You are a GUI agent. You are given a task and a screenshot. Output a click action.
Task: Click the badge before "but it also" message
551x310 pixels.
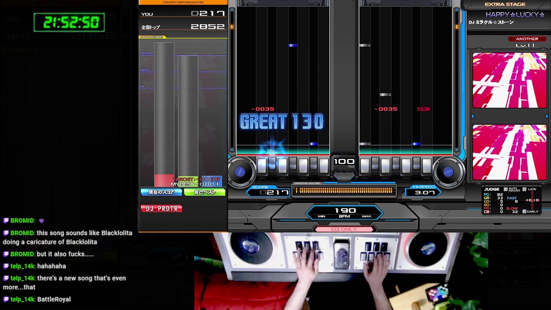[6, 254]
